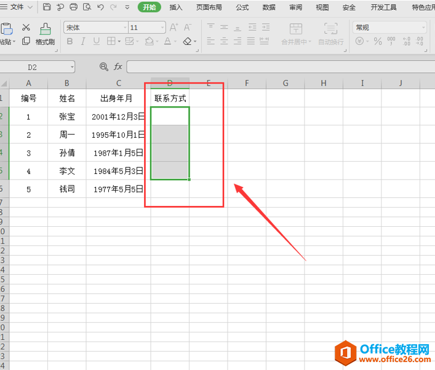Switch to the 页面布局 ribbon tab
The width and height of the screenshot is (435, 370).
pos(209,7)
